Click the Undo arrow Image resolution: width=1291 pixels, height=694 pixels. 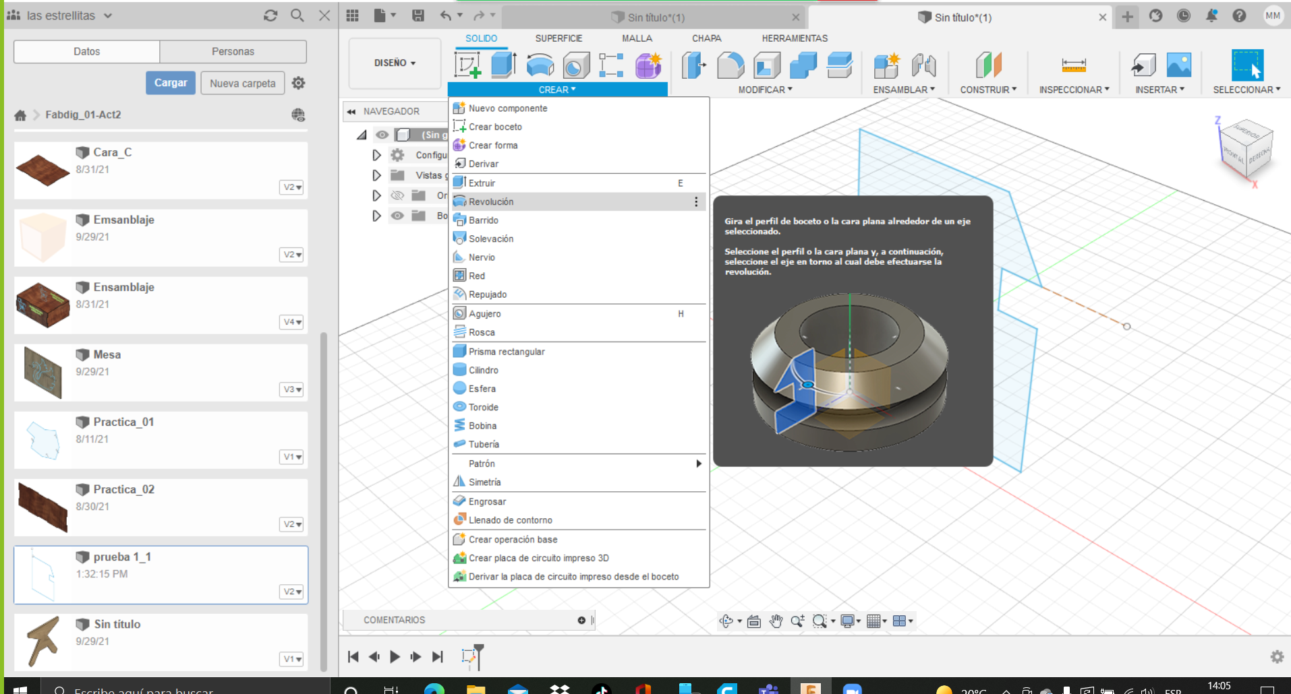tap(445, 15)
